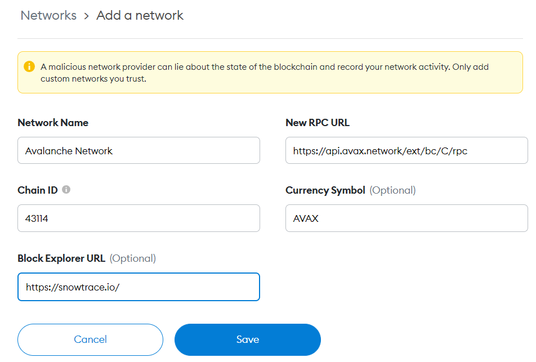Click the Currency Symbol label

tap(325, 190)
